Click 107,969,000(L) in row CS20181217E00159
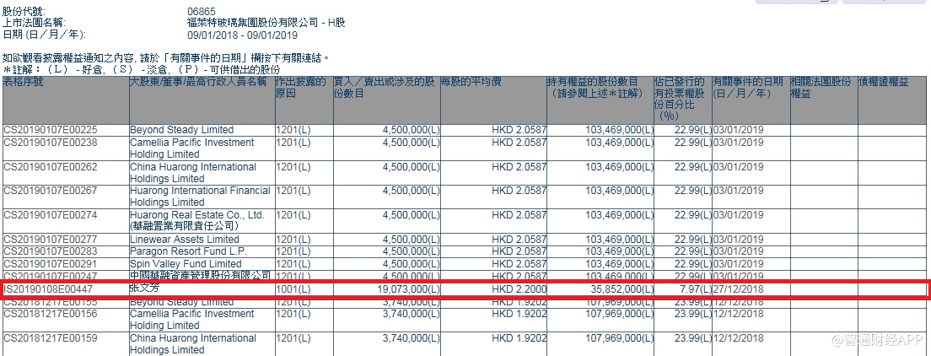This screenshot has height=356, width=931. tap(619, 337)
